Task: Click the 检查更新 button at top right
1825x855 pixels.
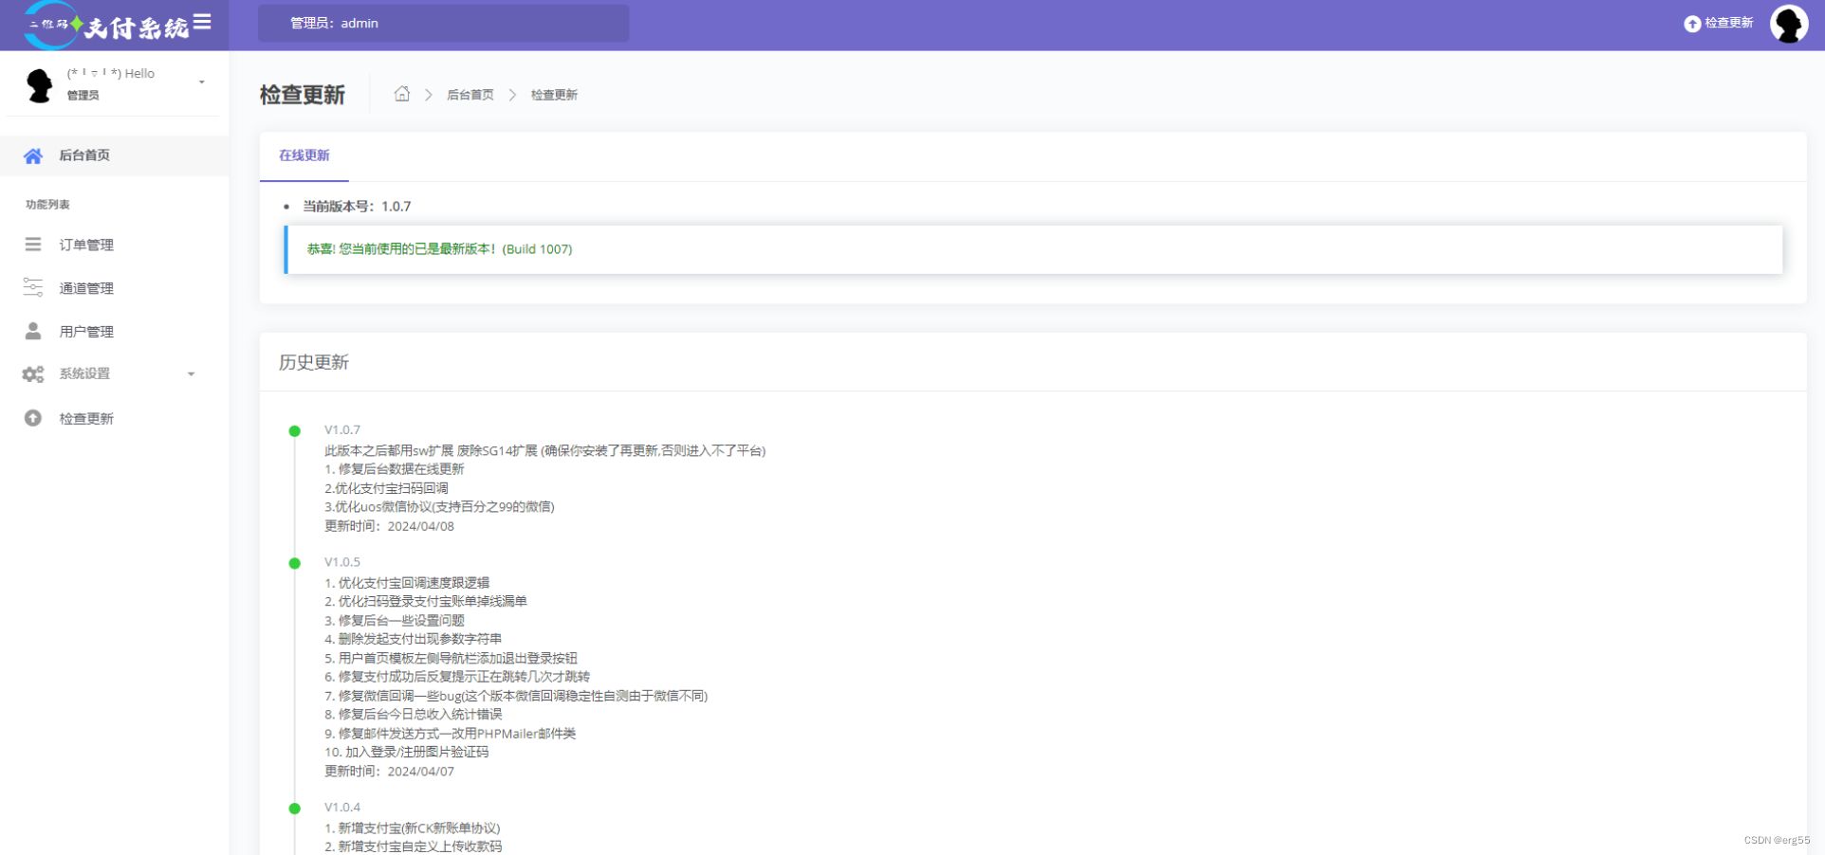Action: [1719, 24]
